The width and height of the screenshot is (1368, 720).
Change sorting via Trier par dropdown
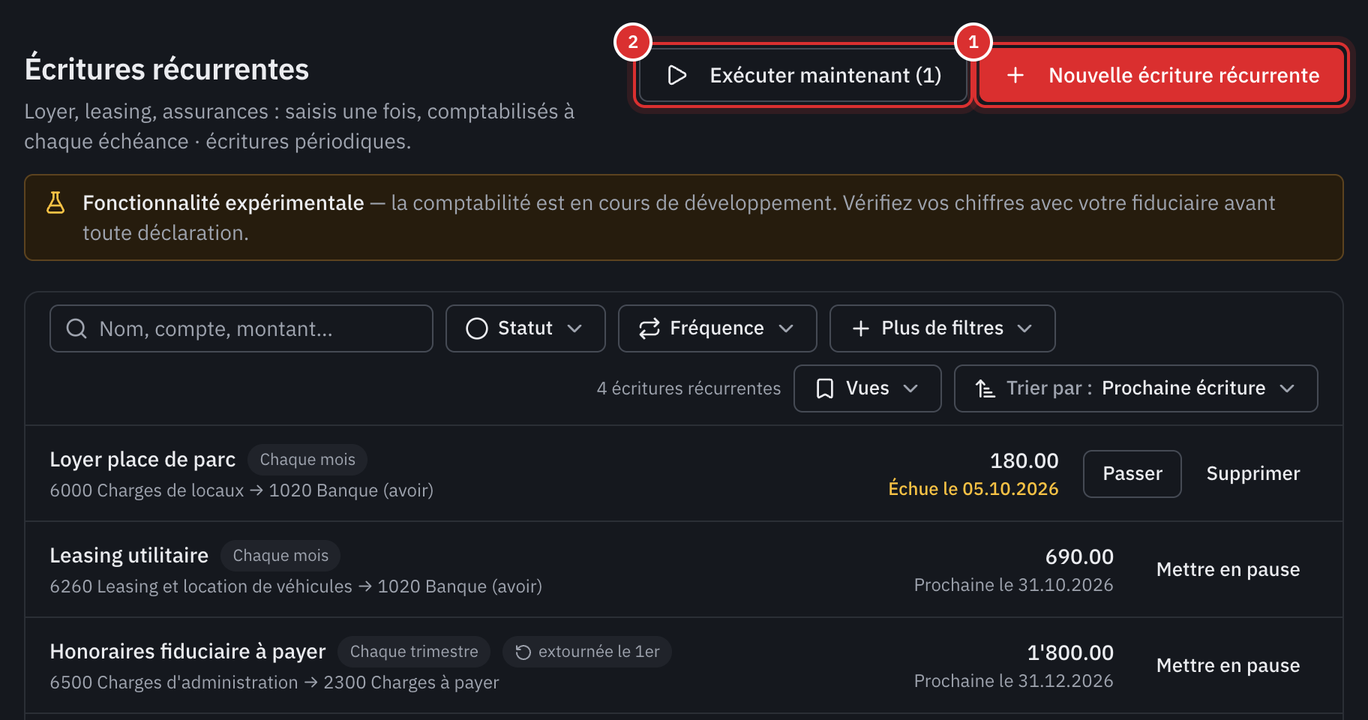[1136, 388]
